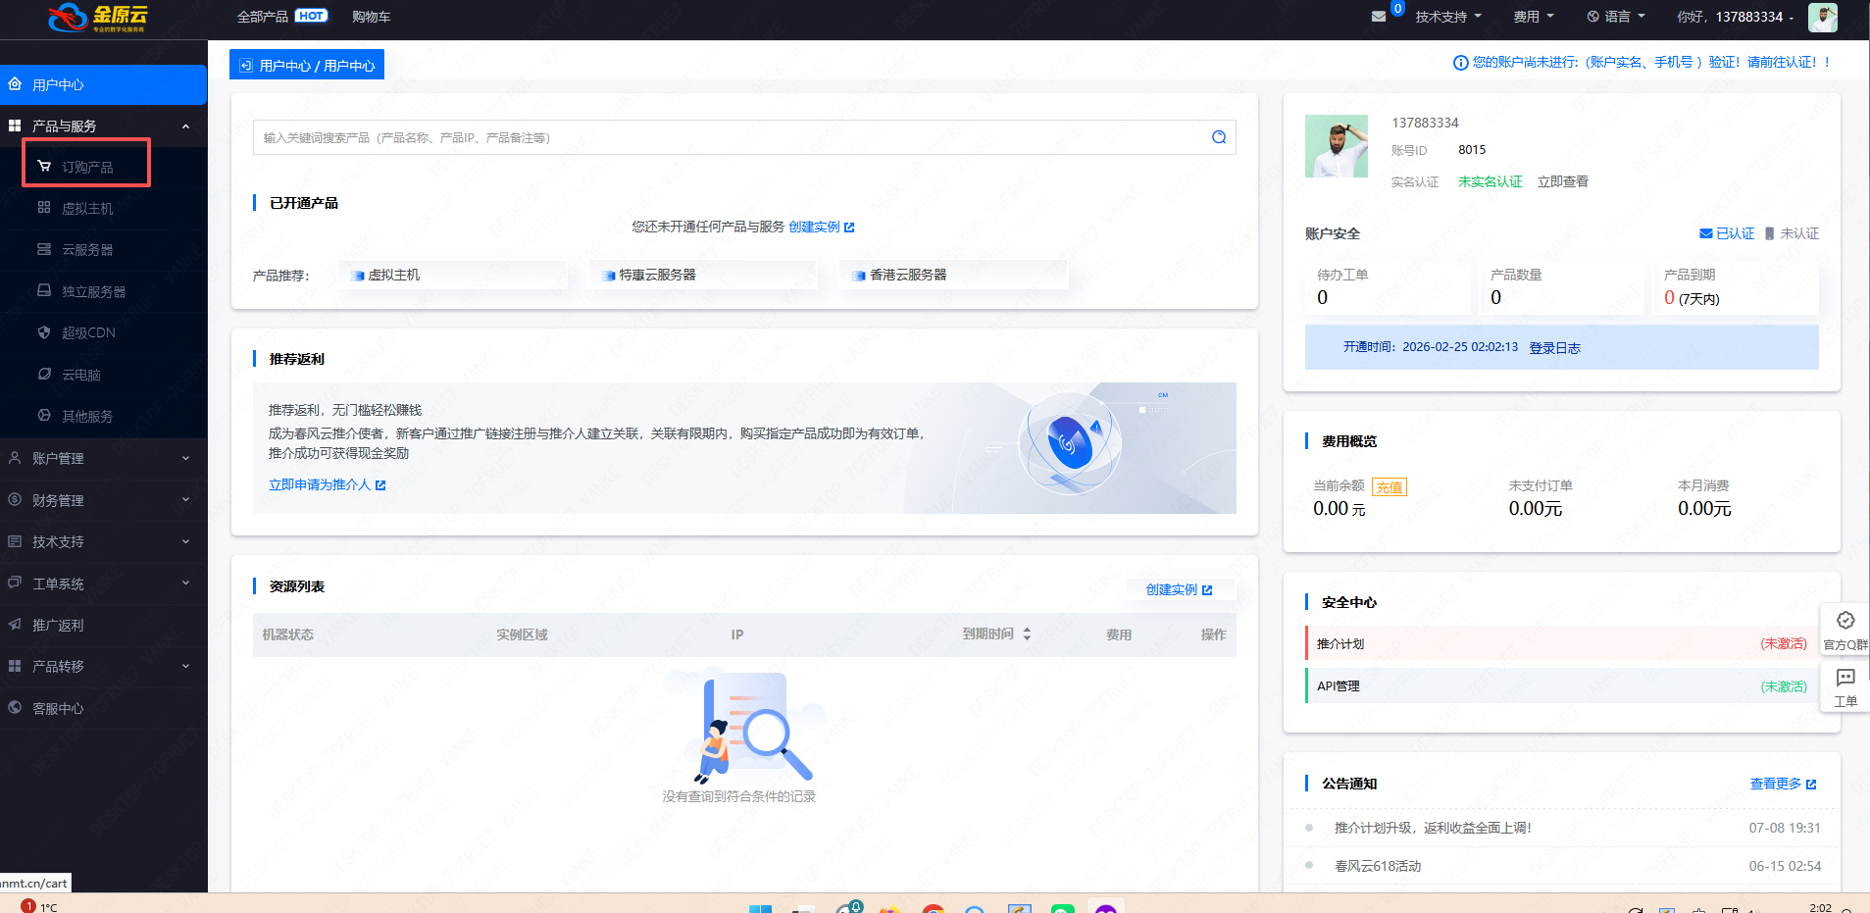1870x913 pixels.
Task: Open 云服务器 in the sidebar
Action: [x=87, y=250]
